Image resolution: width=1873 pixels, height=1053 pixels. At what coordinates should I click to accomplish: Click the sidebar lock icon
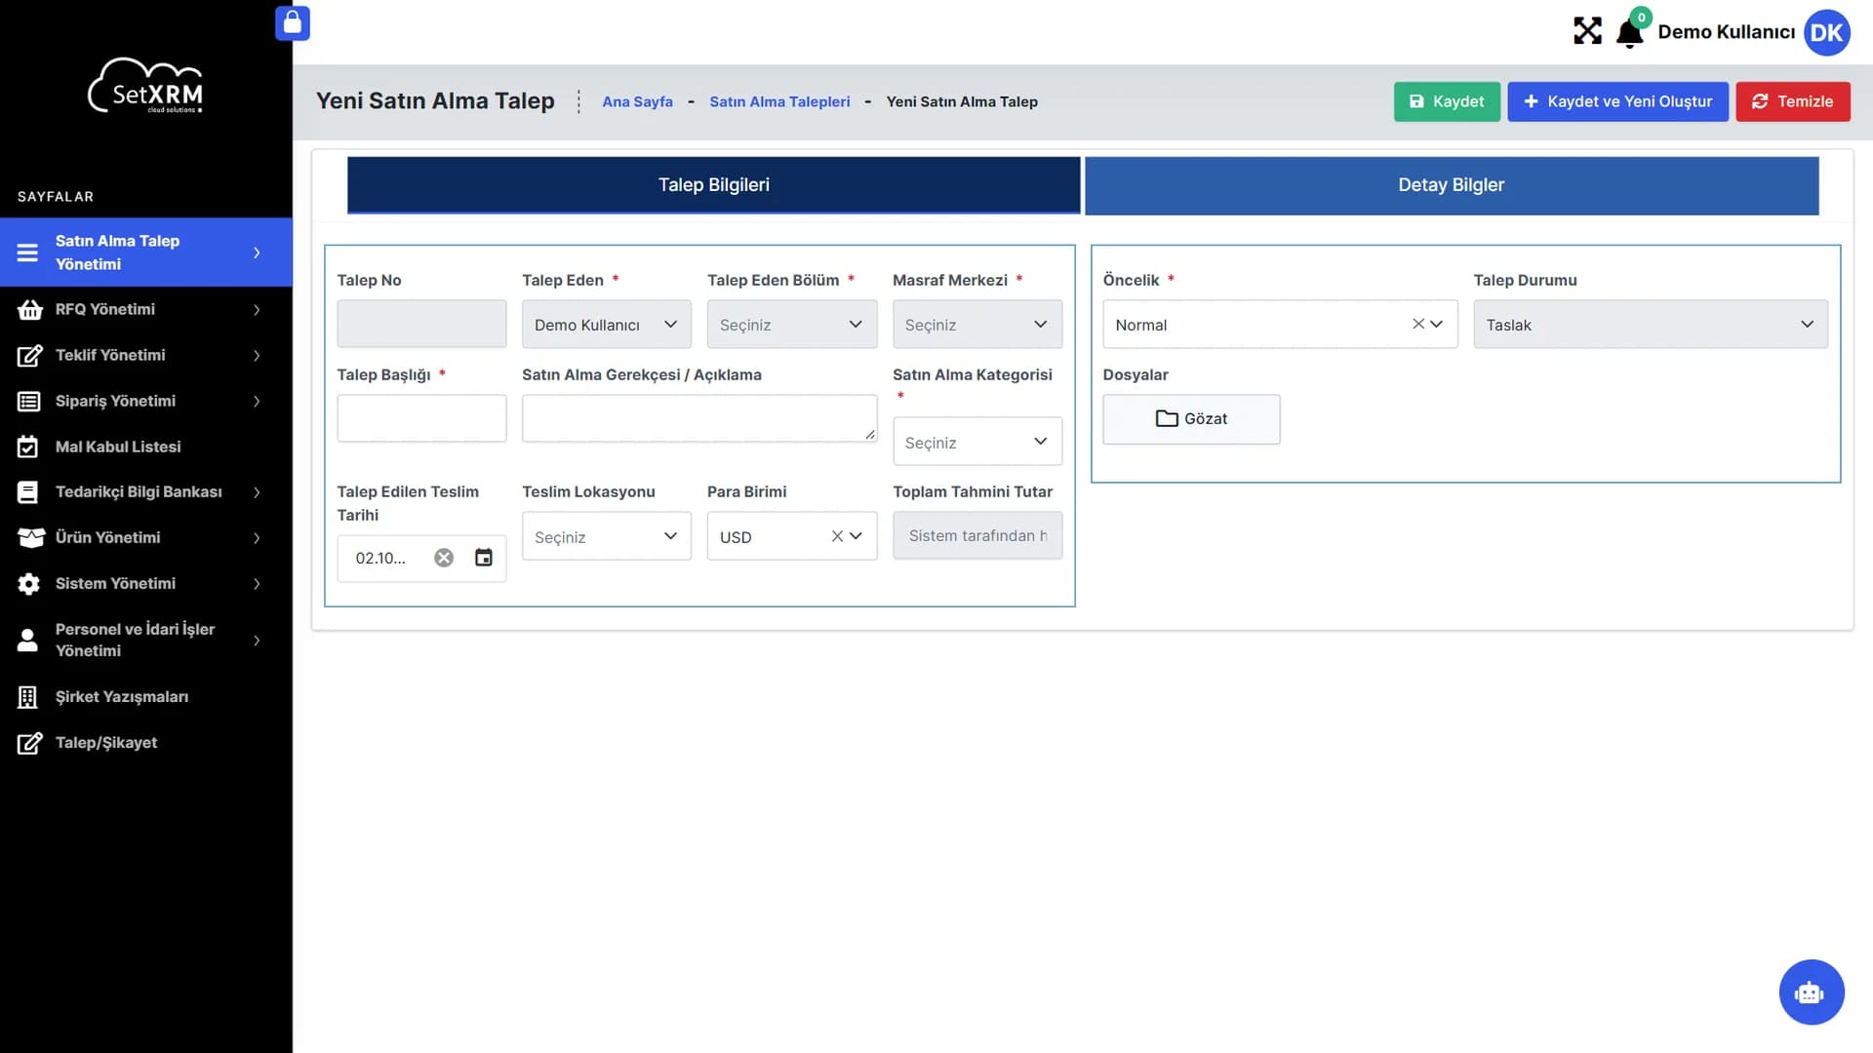coord(292,23)
